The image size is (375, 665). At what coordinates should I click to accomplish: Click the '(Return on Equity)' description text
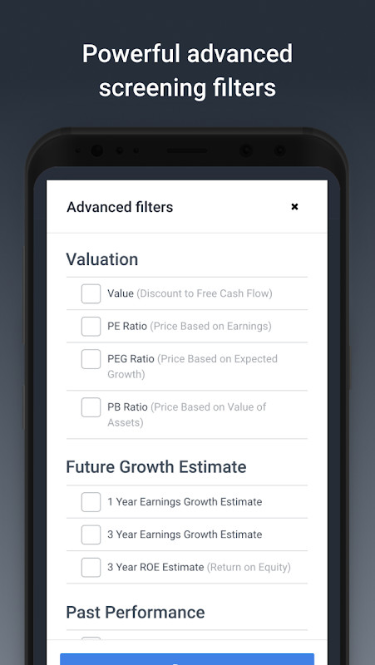249,567
